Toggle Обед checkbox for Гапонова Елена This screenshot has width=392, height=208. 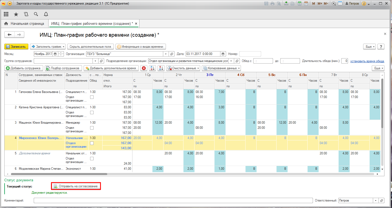click(92, 97)
